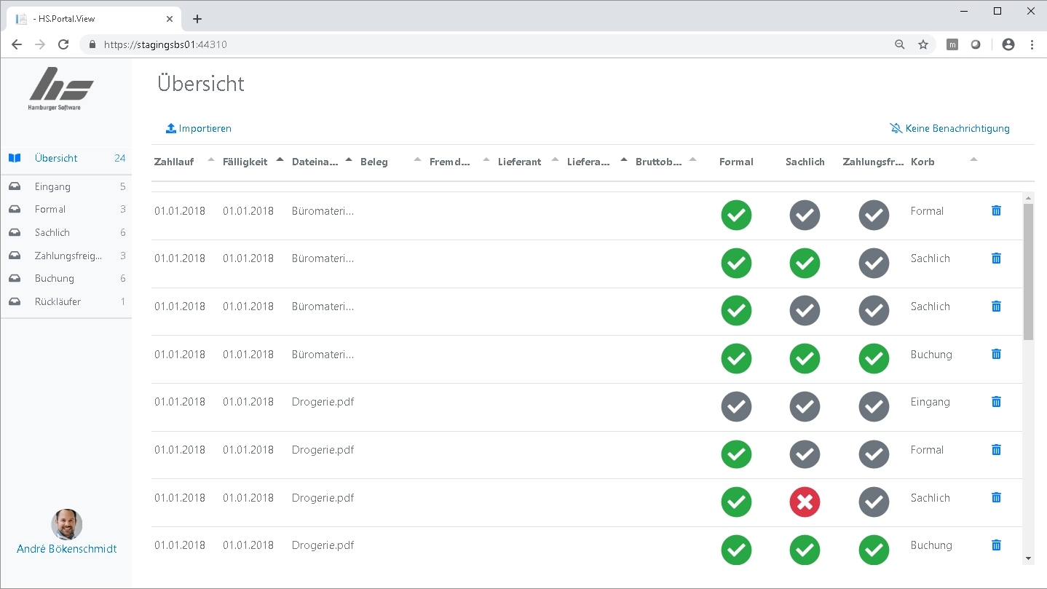Click the muted bell notification icon

tap(896, 129)
